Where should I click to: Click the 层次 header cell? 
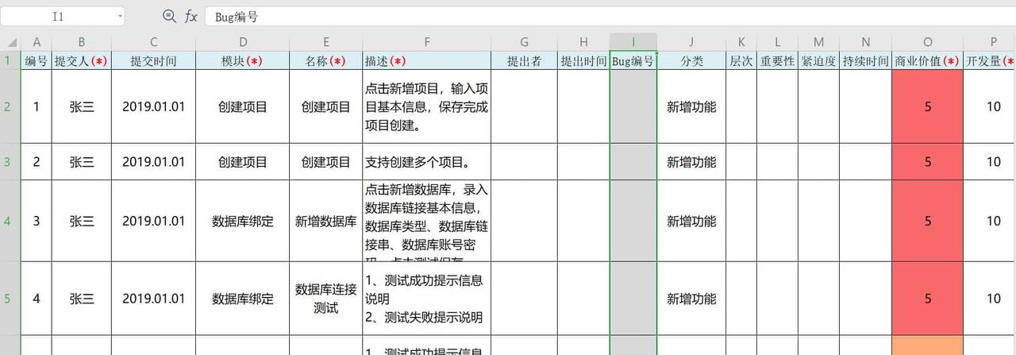pos(741,60)
